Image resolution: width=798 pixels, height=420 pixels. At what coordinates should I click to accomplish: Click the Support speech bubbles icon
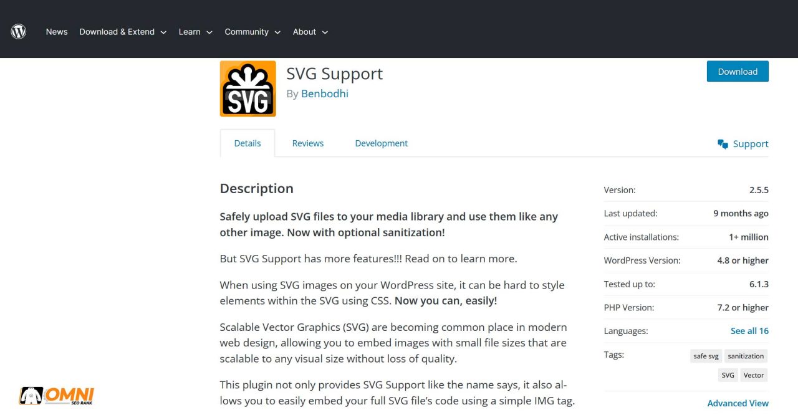[723, 144]
